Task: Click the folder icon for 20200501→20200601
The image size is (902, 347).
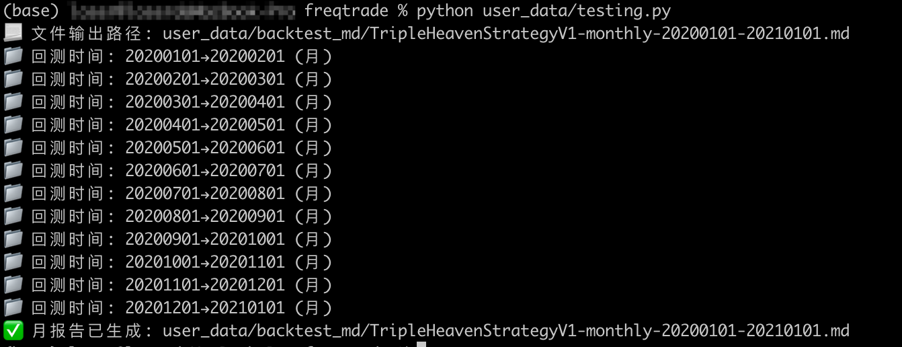Action: pyautogui.click(x=13, y=147)
